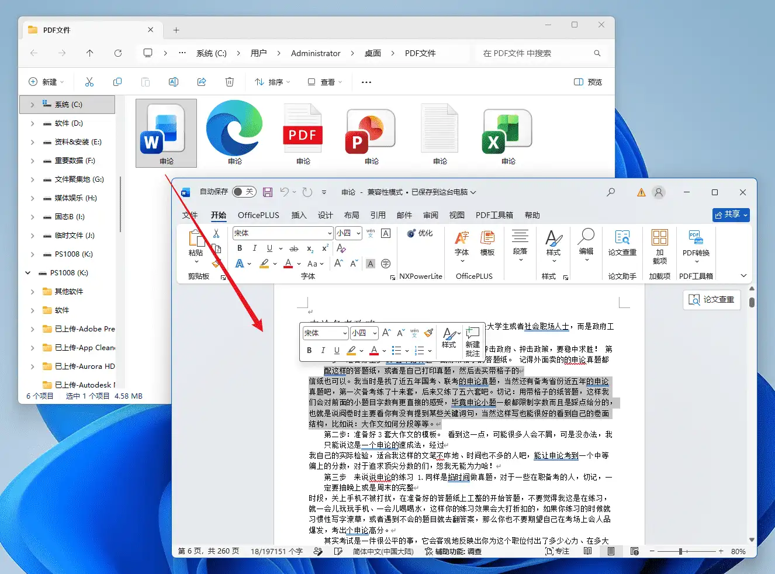Screen dimensions: 775x574
Task: Open the ribbon font size 小四 dropdown
Action: tap(358, 233)
